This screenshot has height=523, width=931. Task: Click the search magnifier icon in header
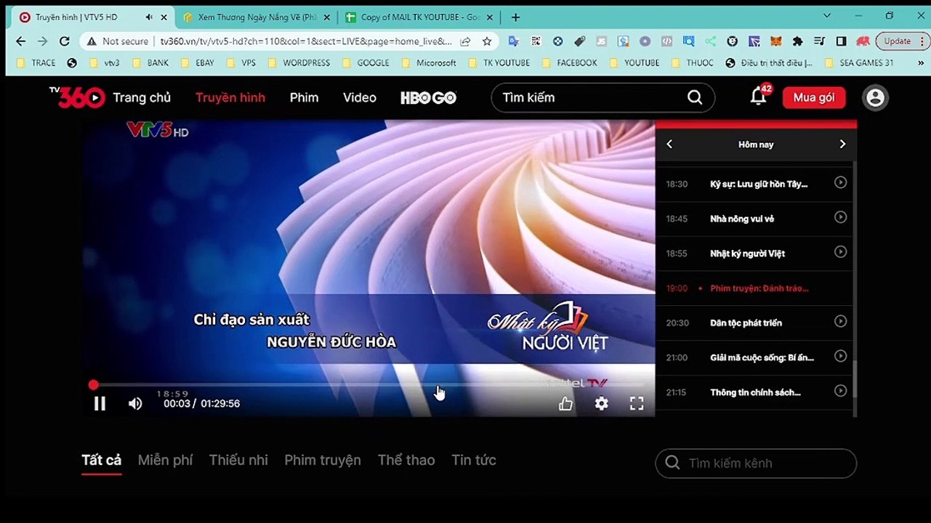pos(695,97)
